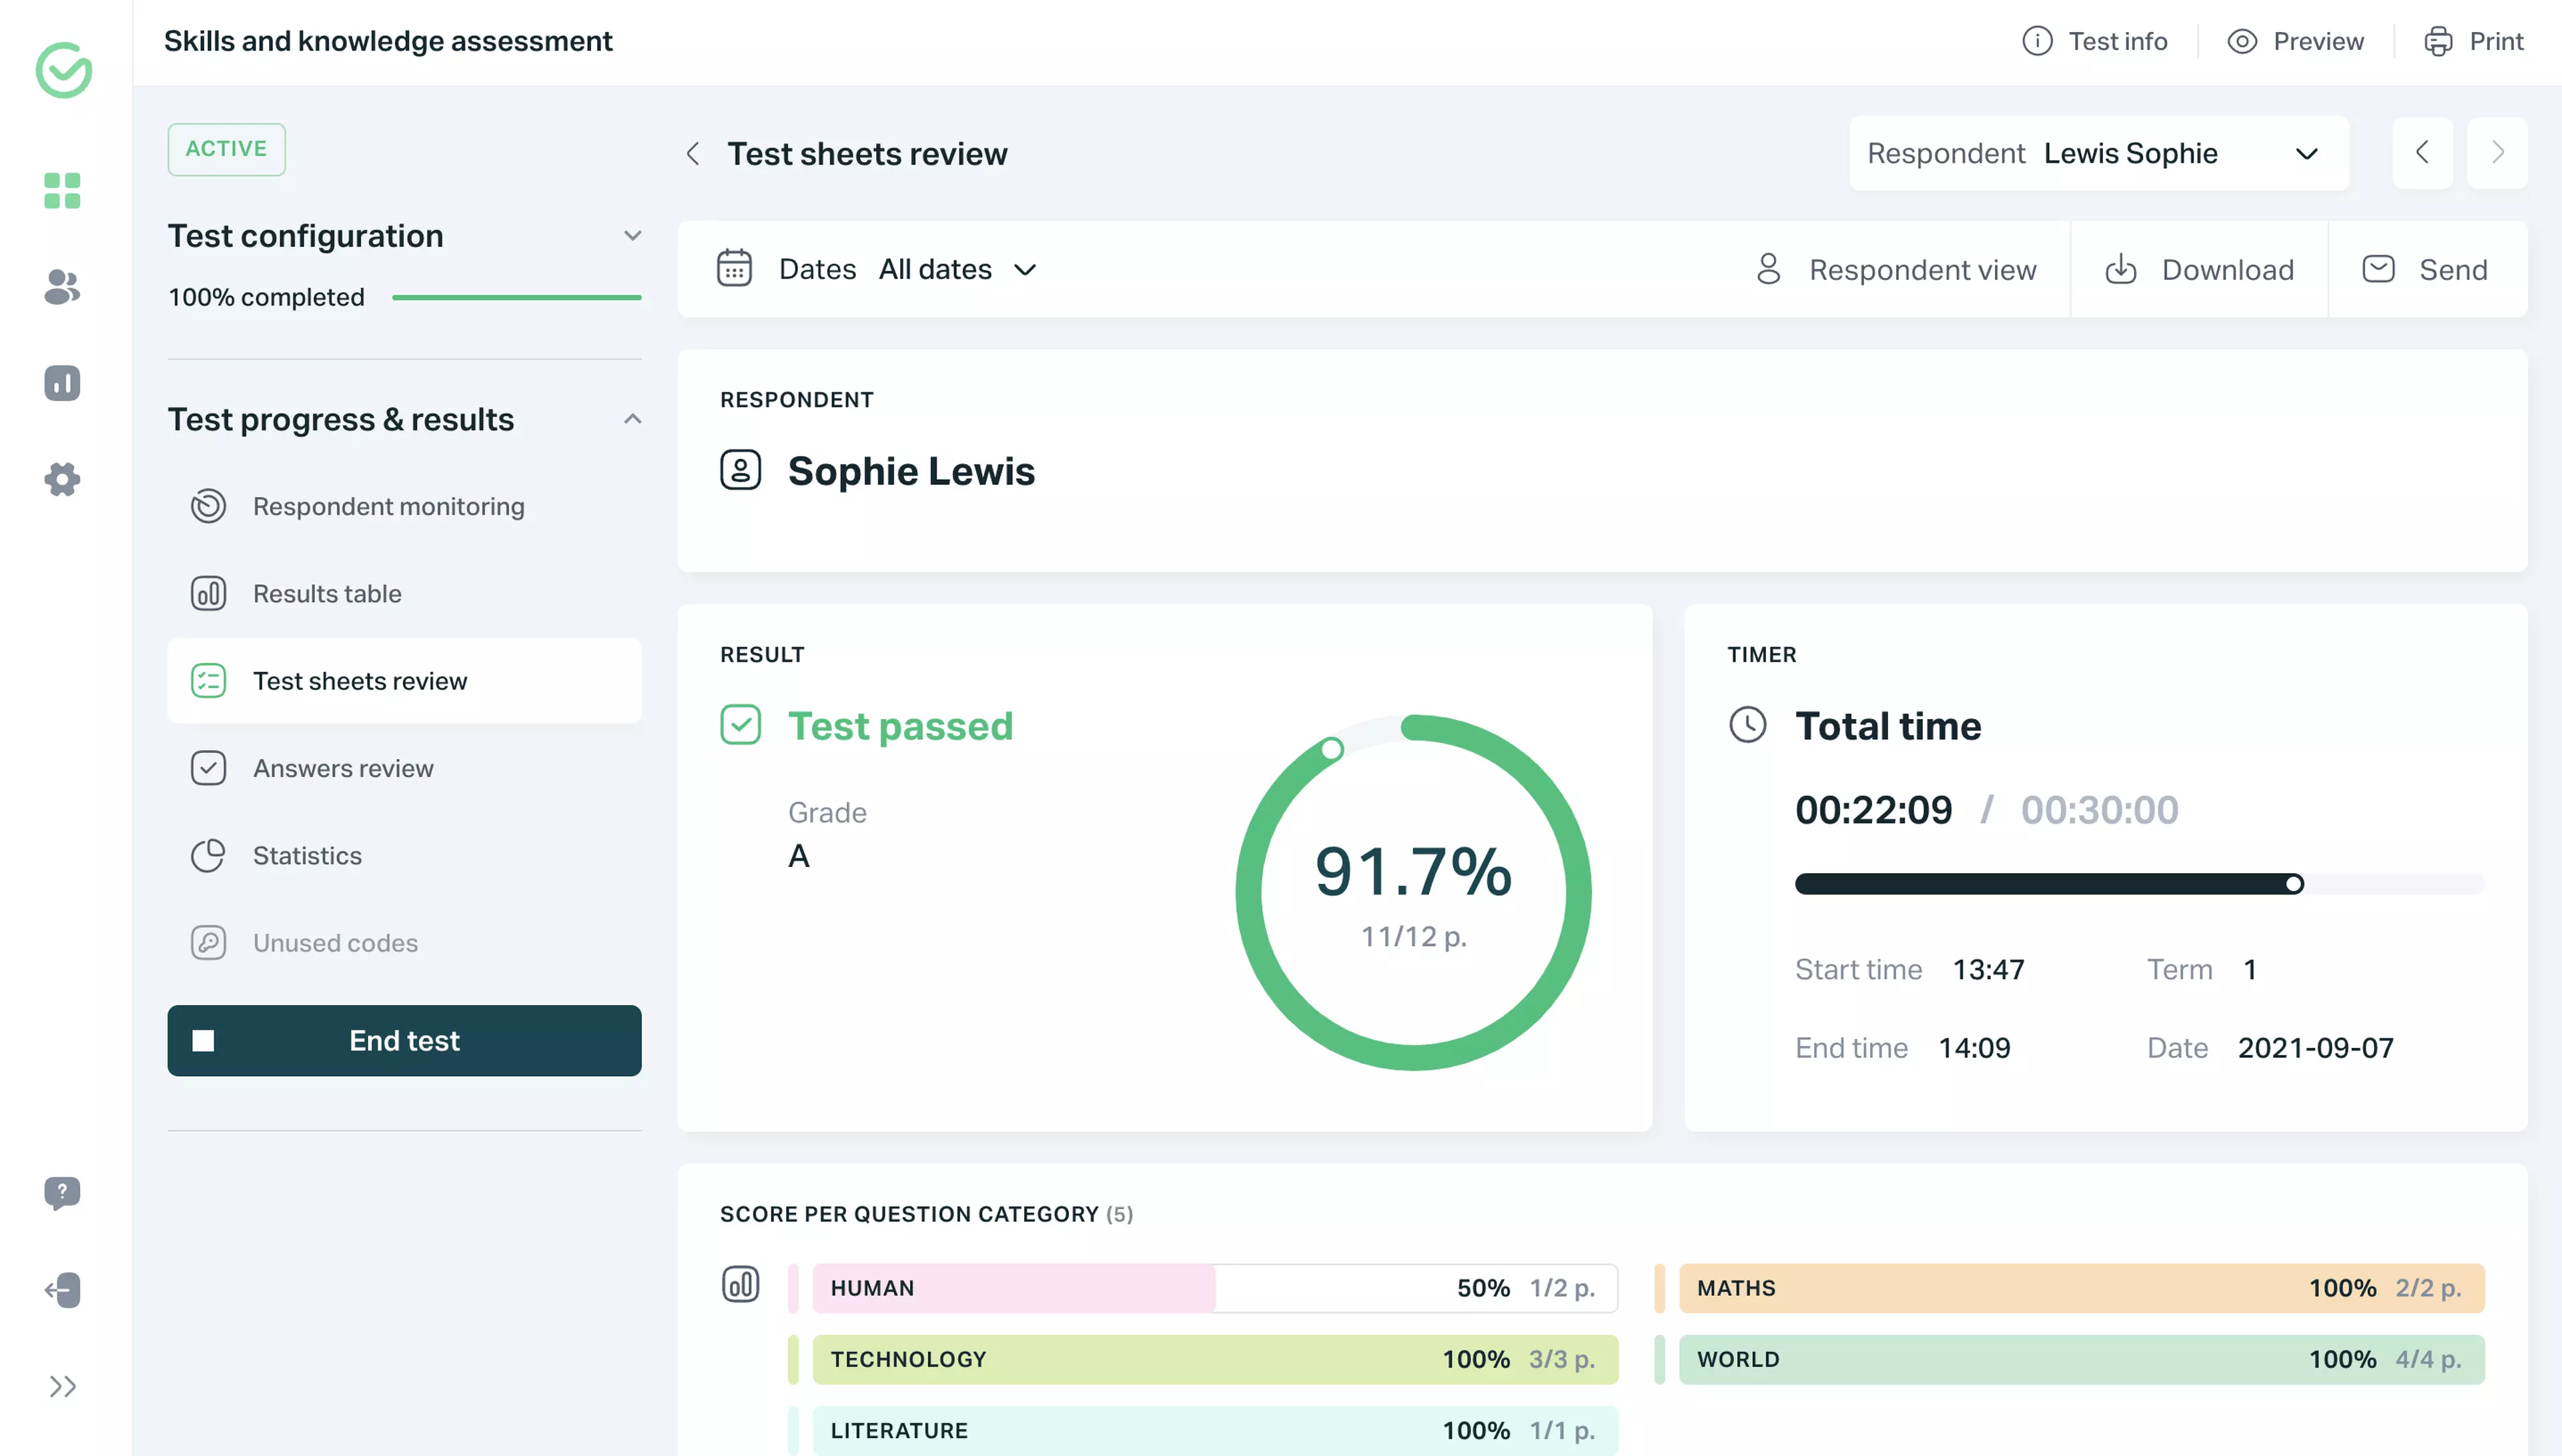Open the dashboard grid icon in sidebar
The width and height of the screenshot is (2562, 1456).
click(x=62, y=190)
